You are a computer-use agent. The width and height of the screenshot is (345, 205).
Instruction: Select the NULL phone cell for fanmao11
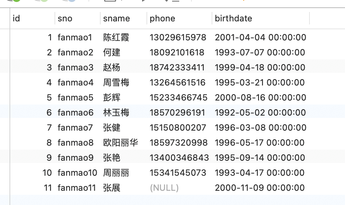(164, 188)
